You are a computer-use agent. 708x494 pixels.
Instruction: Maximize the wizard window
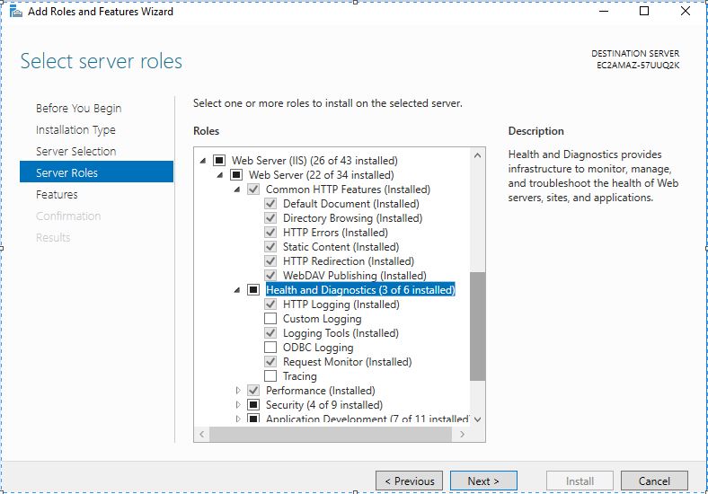point(644,11)
